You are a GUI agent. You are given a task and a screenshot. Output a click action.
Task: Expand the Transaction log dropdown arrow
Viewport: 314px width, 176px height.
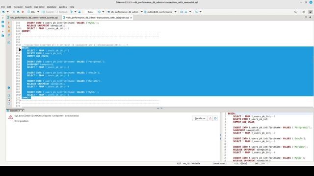(x=103, y=12)
